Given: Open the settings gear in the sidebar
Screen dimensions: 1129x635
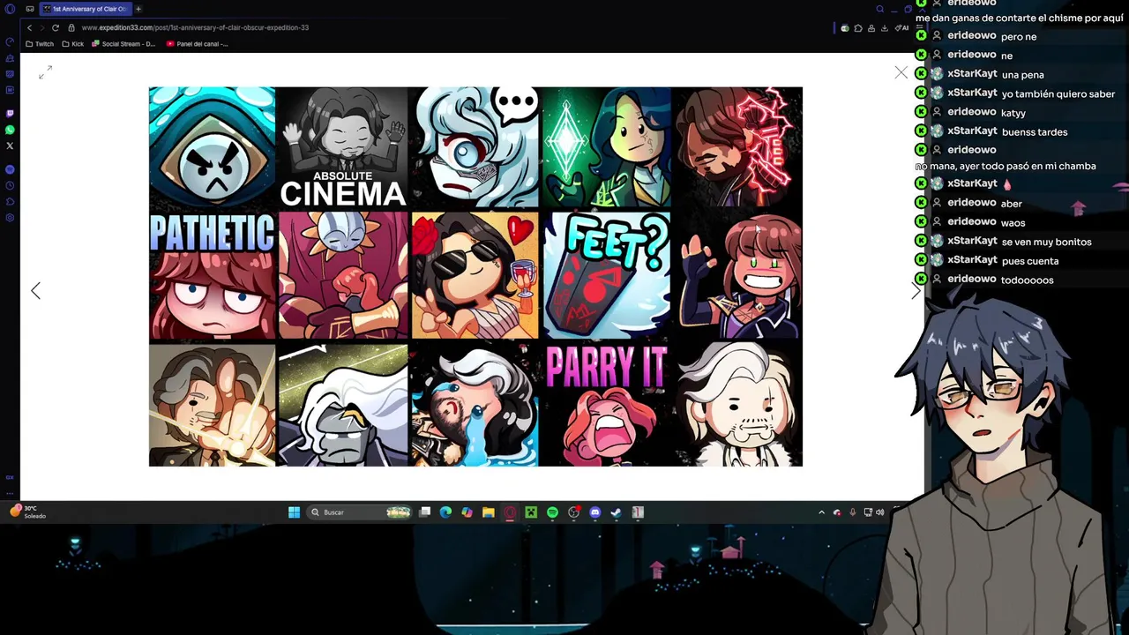Looking at the screenshot, I should [10, 218].
